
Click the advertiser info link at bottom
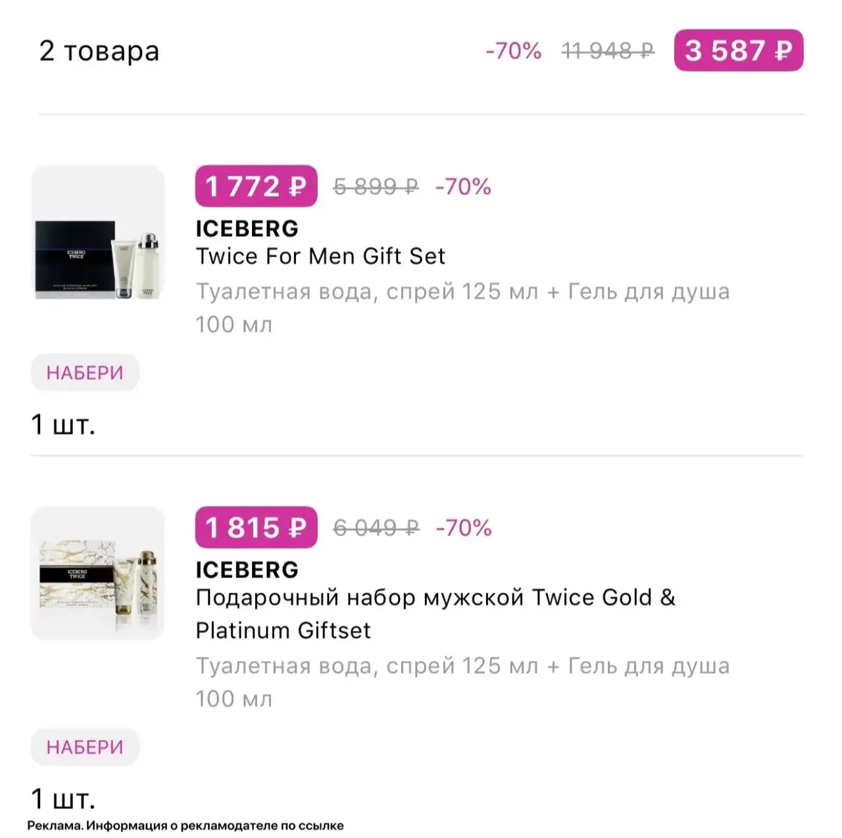tap(186, 826)
